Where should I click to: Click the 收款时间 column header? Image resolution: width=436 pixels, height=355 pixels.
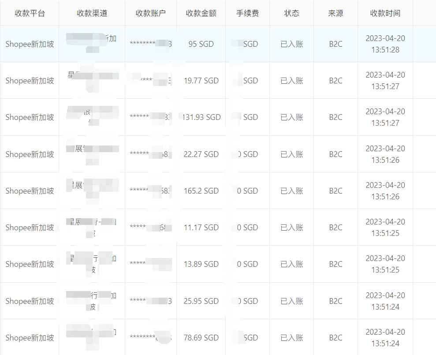pyautogui.click(x=385, y=13)
